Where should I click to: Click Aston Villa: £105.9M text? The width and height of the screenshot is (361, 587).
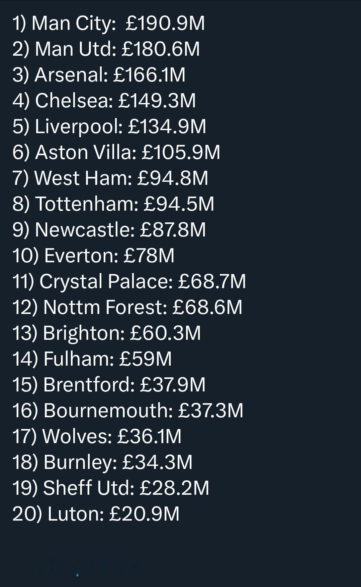(116, 153)
